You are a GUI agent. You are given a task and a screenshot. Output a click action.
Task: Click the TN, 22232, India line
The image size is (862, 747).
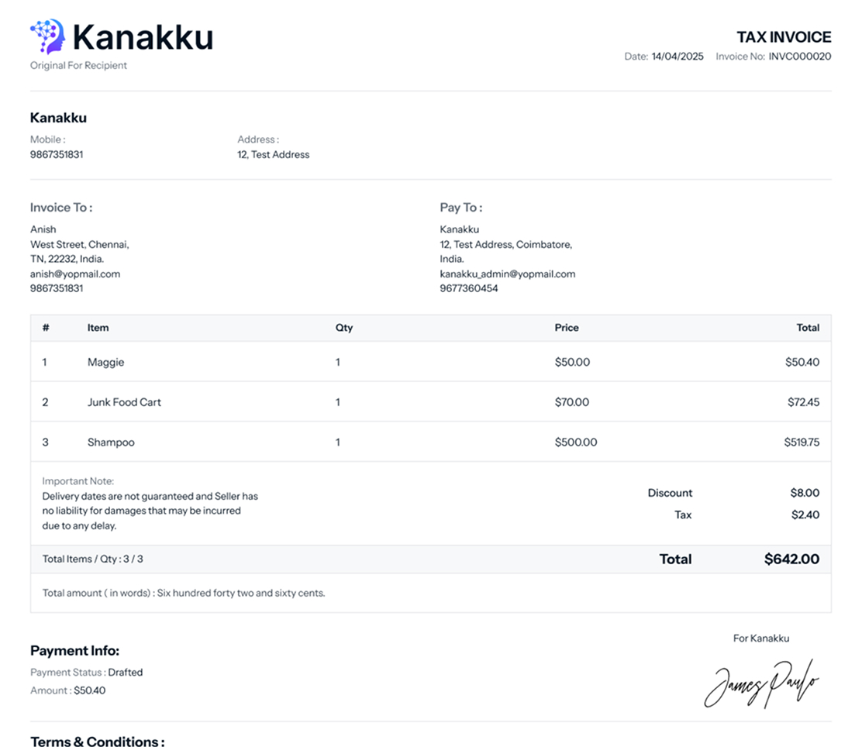coord(67,259)
